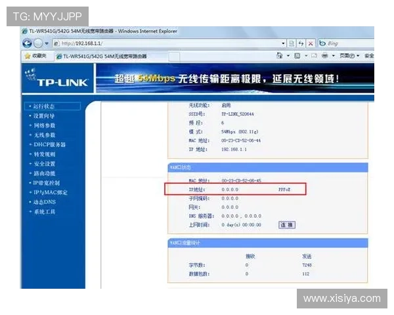
Task: Click the Print icon in command bar
Action: pos(325,56)
